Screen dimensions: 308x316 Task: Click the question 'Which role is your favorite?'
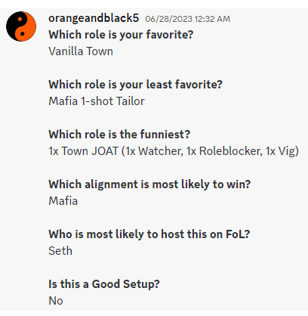121,35
